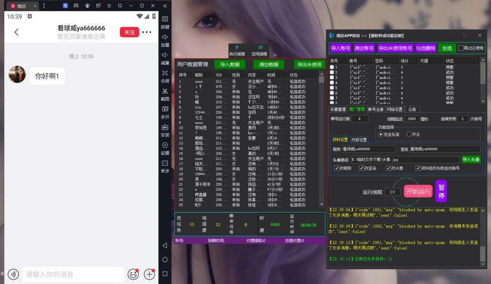Edit the 运行线程 thread count field
The width and height of the screenshot is (491, 284).
[x=392, y=192]
